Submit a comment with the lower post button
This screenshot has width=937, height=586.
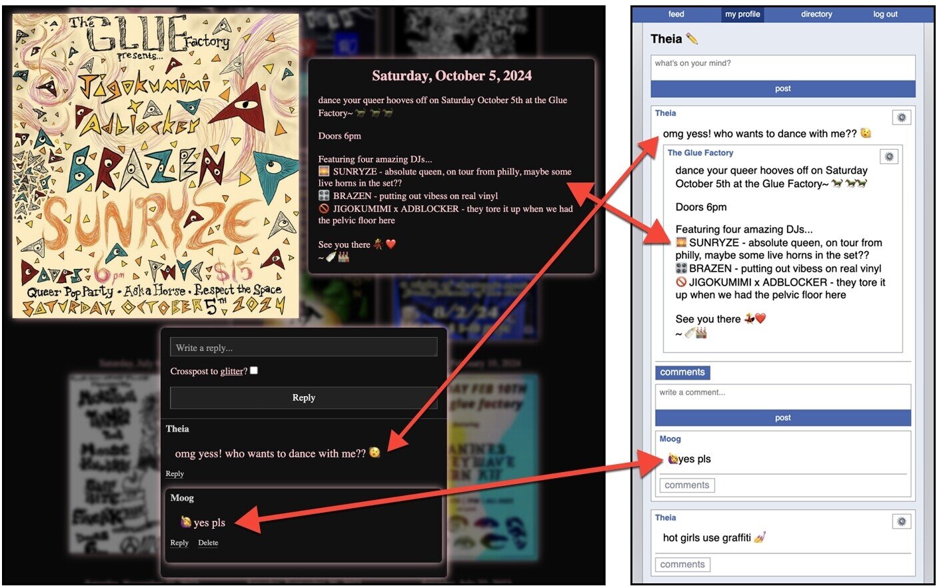click(782, 418)
